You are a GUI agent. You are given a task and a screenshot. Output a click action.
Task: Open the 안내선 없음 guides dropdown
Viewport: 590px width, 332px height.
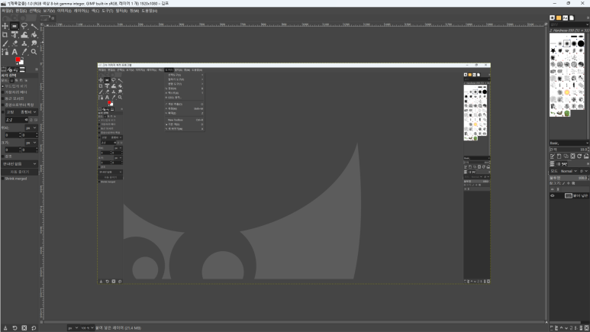point(20,164)
